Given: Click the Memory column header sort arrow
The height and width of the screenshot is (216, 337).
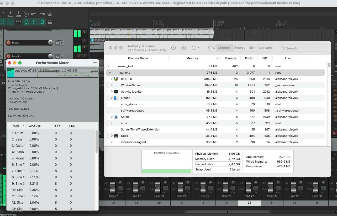Looking at the screenshot, I should pyautogui.click(x=217, y=58).
